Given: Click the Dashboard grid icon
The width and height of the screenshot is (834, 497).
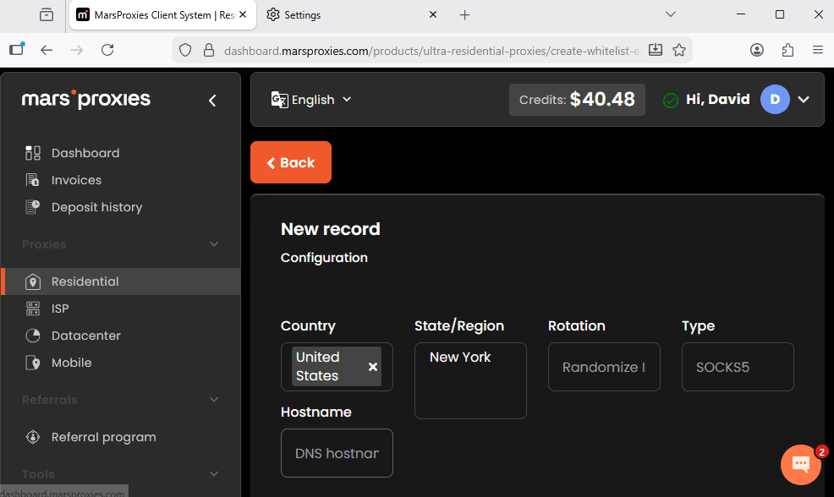Looking at the screenshot, I should pyautogui.click(x=33, y=153).
